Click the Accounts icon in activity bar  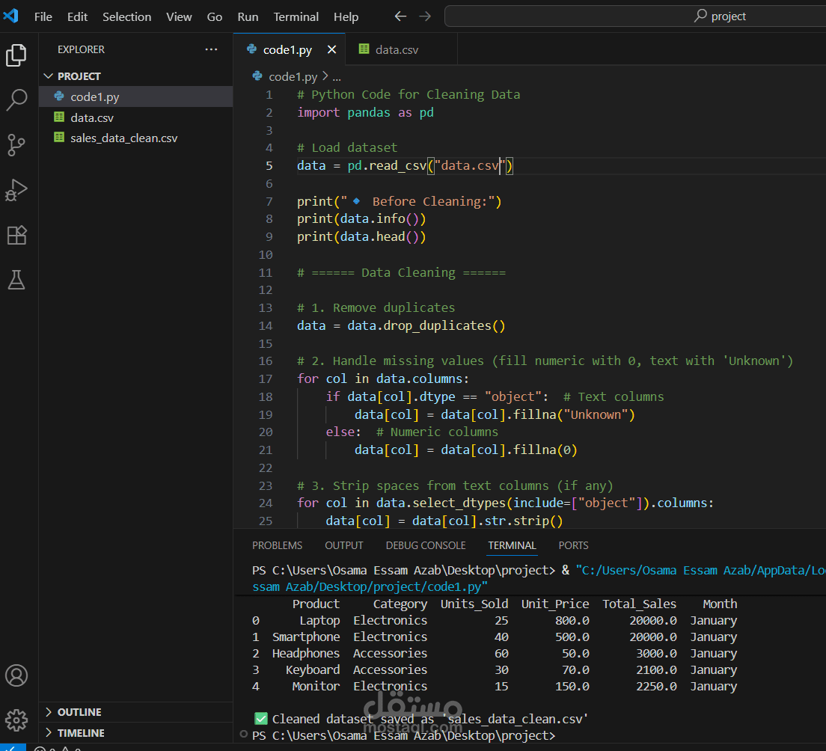16,675
